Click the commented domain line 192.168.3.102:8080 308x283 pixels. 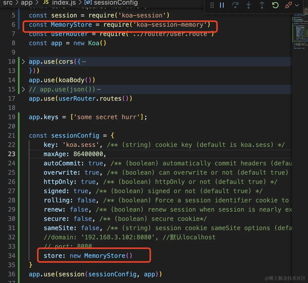tap(129, 237)
